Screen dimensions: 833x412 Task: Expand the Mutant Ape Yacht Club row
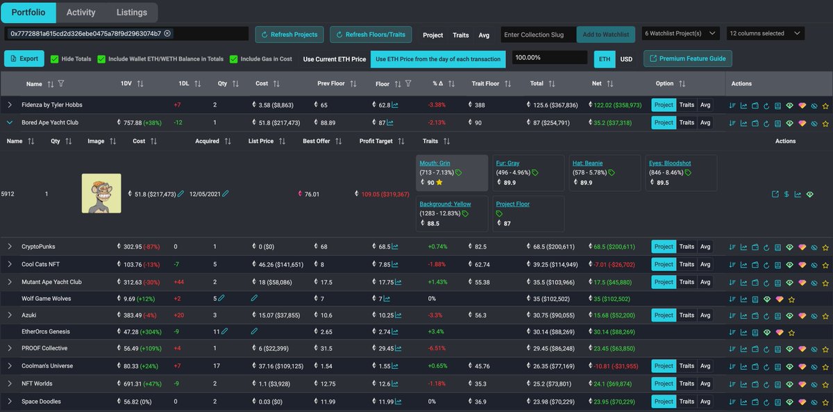click(x=10, y=281)
